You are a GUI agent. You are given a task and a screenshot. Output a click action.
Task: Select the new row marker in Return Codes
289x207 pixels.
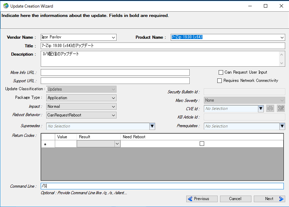[48, 144]
